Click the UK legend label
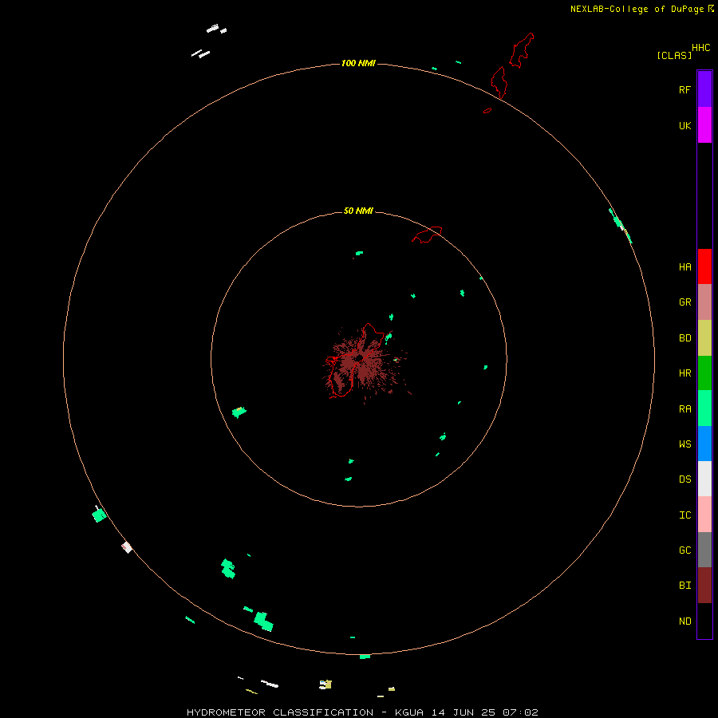 pyautogui.click(x=684, y=125)
